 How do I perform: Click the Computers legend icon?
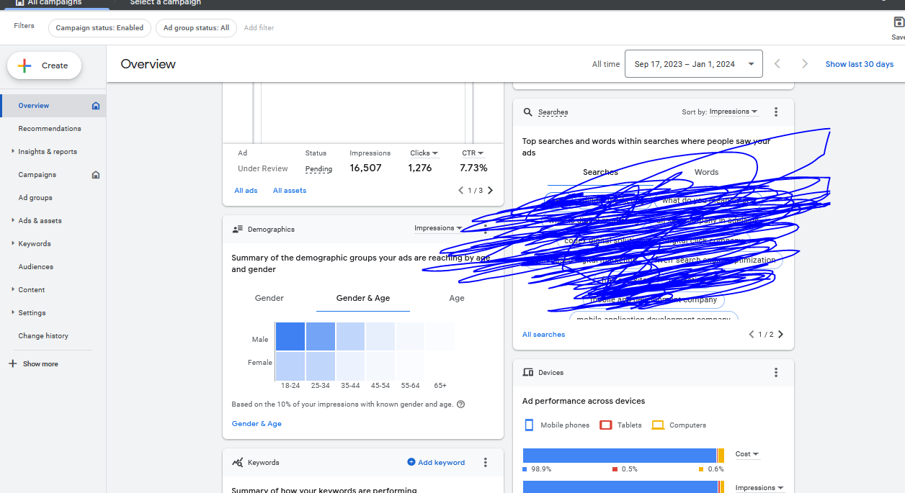[658, 425]
